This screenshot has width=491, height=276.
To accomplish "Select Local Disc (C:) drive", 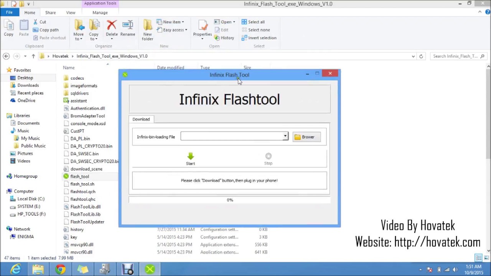I will [x=31, y=199].
